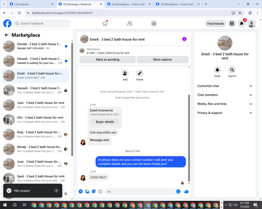The width and height of the screenshot is (262, 209).
Task: Open Haseeb is waiting for your response chat
Action: coord(36,61)
